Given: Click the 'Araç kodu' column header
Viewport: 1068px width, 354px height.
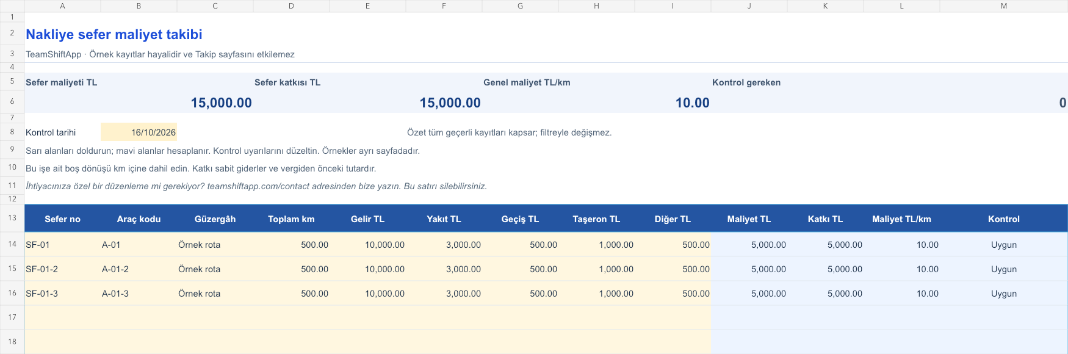Looking at the screenshot, I should 139,219.
